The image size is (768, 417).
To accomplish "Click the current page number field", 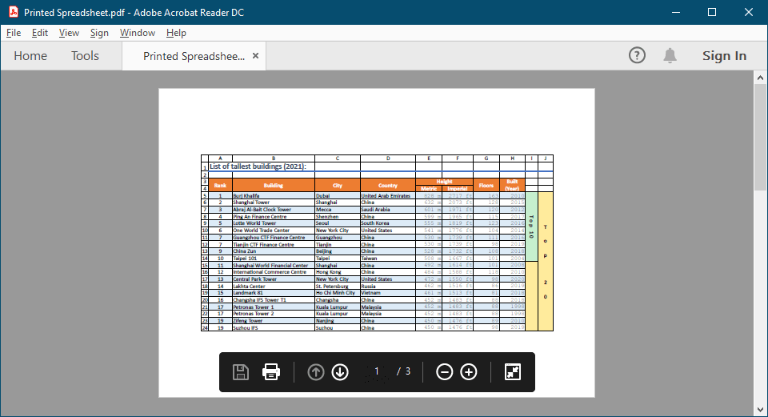I will tap(376, 371).
